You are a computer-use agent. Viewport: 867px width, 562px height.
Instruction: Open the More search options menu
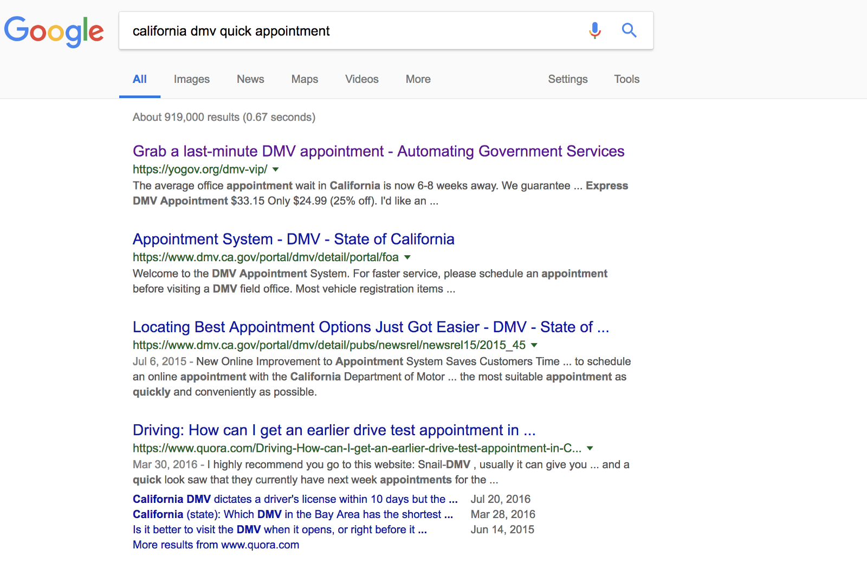tap(418, 79)
